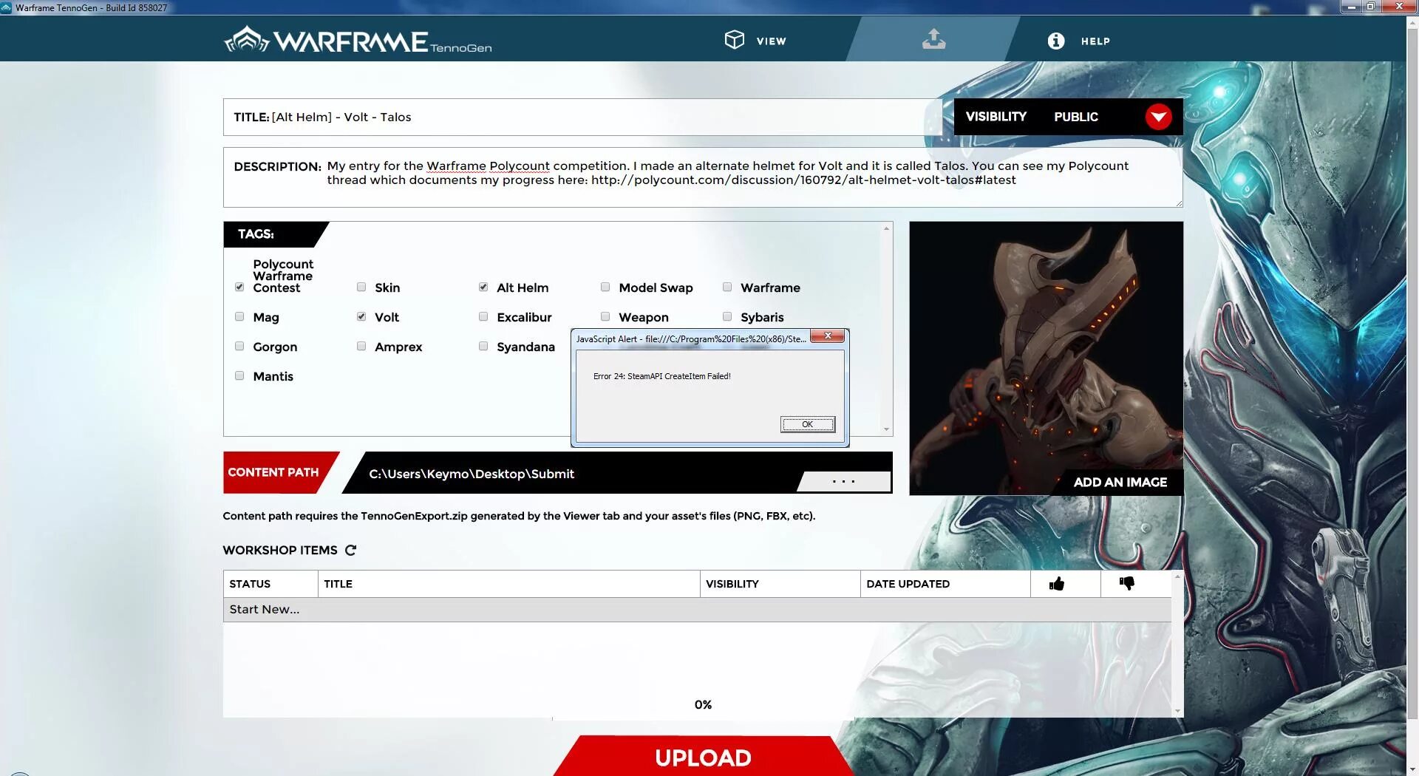Click workshop list scroll up arrow
Image resolution: width=1419 pixels, height=776 pixels.
pyautogui.click(x=1177, y=576)
